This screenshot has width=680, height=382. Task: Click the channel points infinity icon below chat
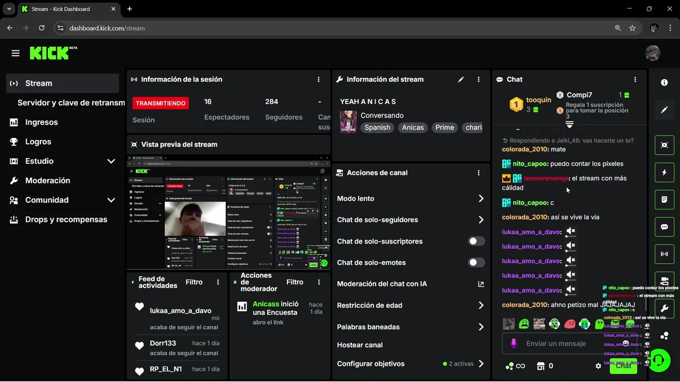515,366
